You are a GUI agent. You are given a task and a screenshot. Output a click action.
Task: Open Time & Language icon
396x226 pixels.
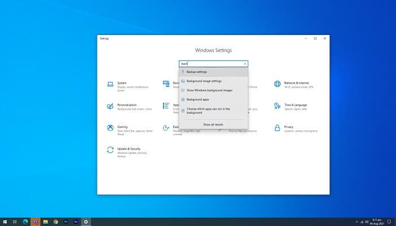277,106
